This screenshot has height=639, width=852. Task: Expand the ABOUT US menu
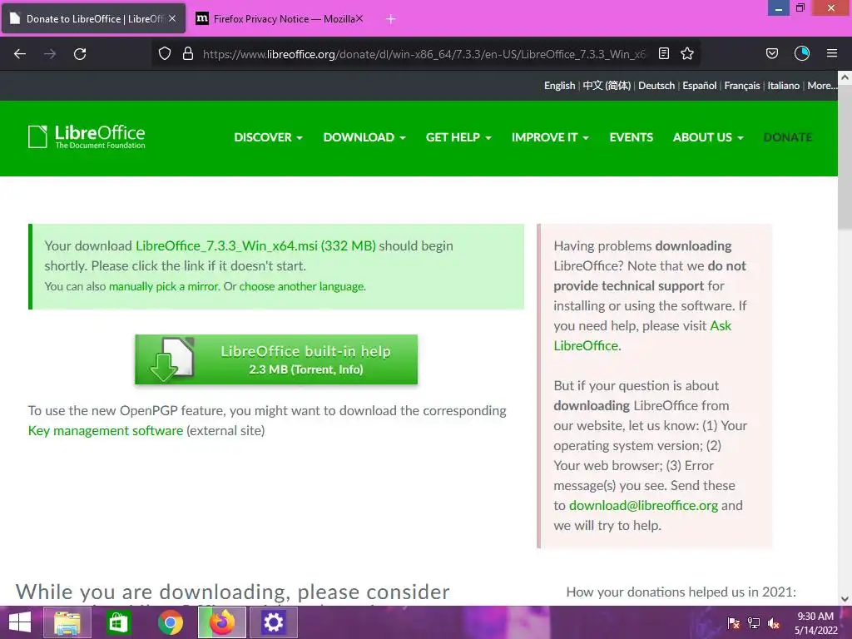[x=708, y=137]
